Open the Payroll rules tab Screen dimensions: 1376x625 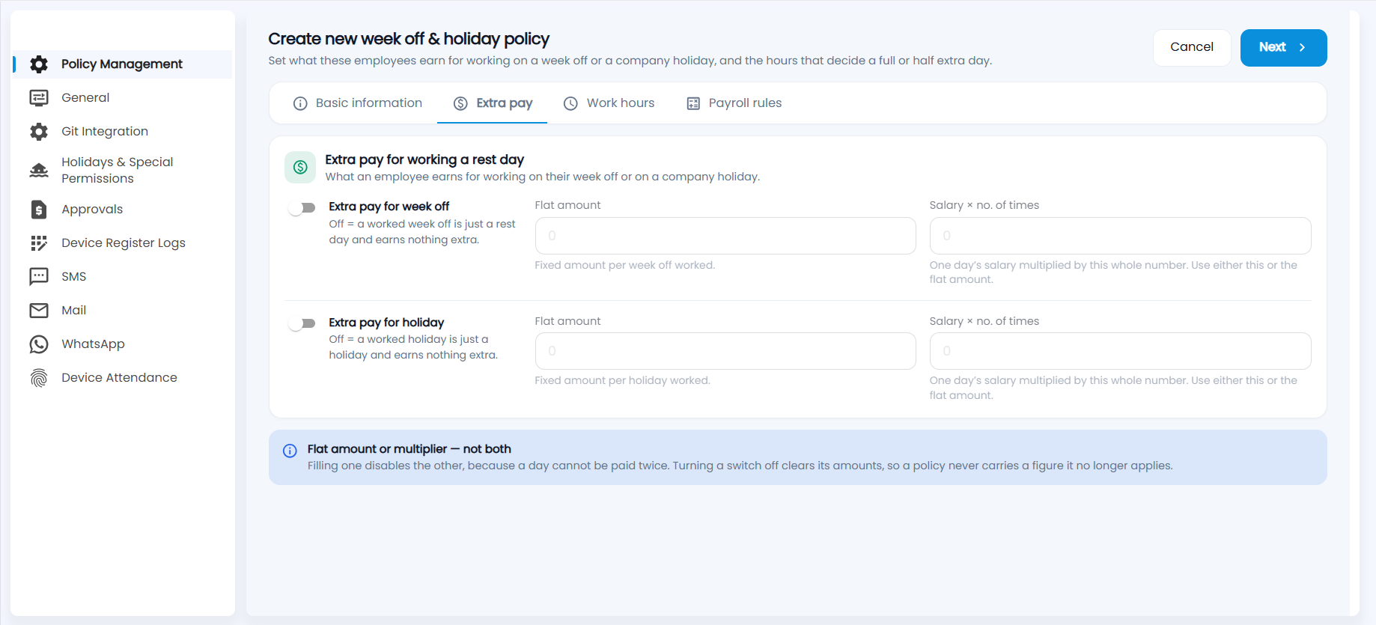click(734, 103)
